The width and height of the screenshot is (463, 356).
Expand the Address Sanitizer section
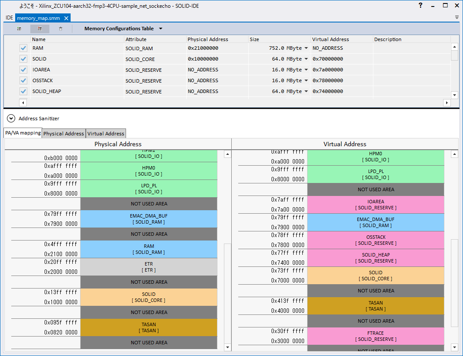coord(11,119)
